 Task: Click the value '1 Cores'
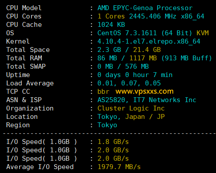click(111, 16)
